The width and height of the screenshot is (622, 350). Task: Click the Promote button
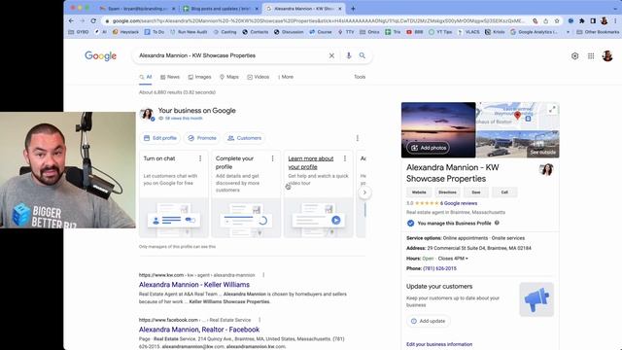202,138
